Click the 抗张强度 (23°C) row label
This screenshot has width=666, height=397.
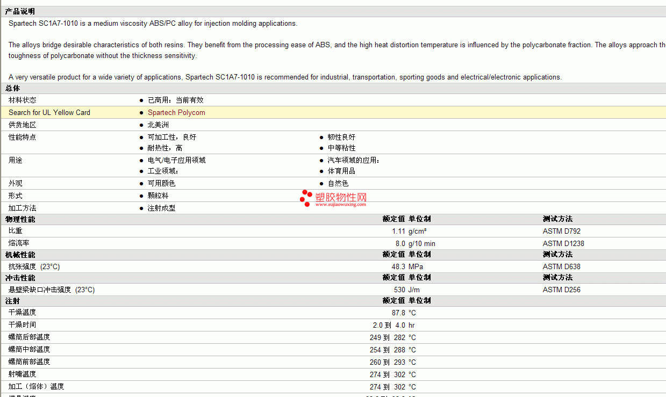pos(34,266)
